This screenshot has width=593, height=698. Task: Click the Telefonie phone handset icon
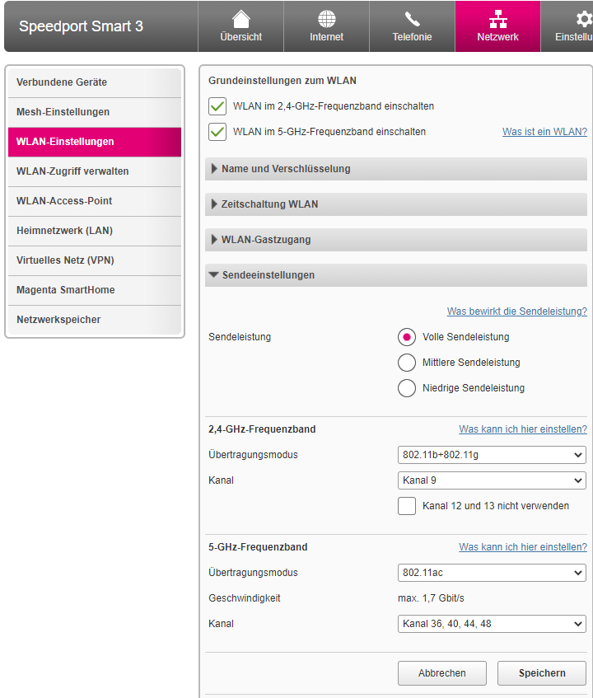pyautogui.click(x=412, y=19)
